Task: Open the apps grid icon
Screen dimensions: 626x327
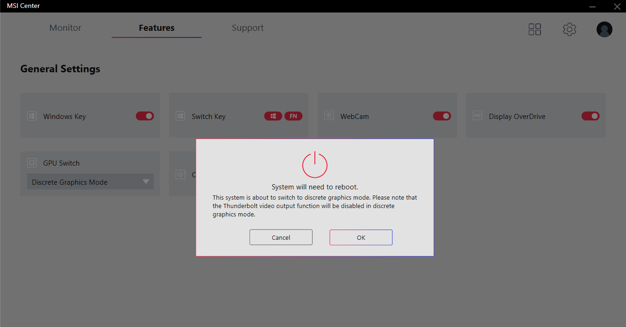Action: tap(534, 29)
